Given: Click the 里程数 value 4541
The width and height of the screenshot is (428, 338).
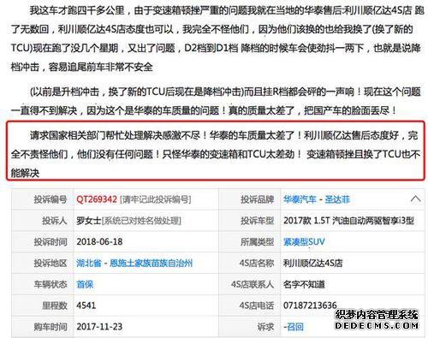Looking at the screenshot, I should click(x=86, y=305).
